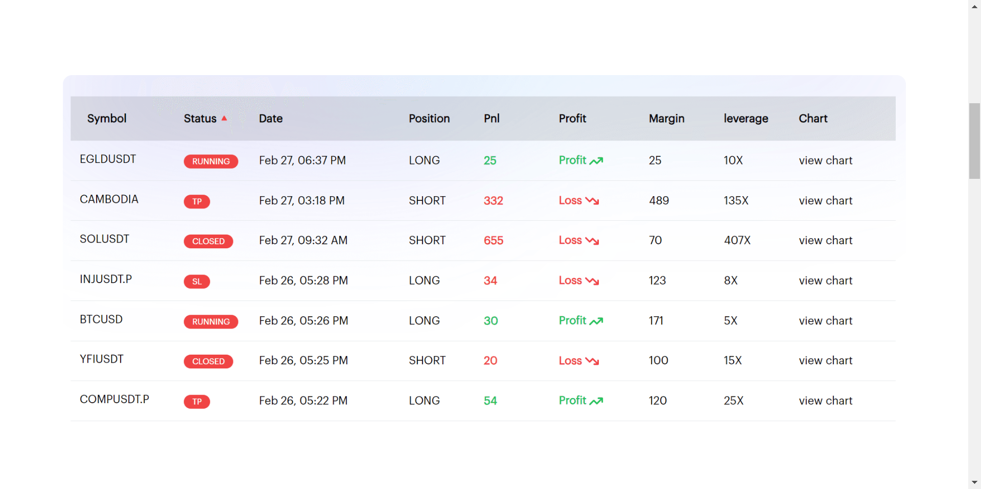
Task: Select the EGLDUSDT symbol cell
Action: click(108, 159)
